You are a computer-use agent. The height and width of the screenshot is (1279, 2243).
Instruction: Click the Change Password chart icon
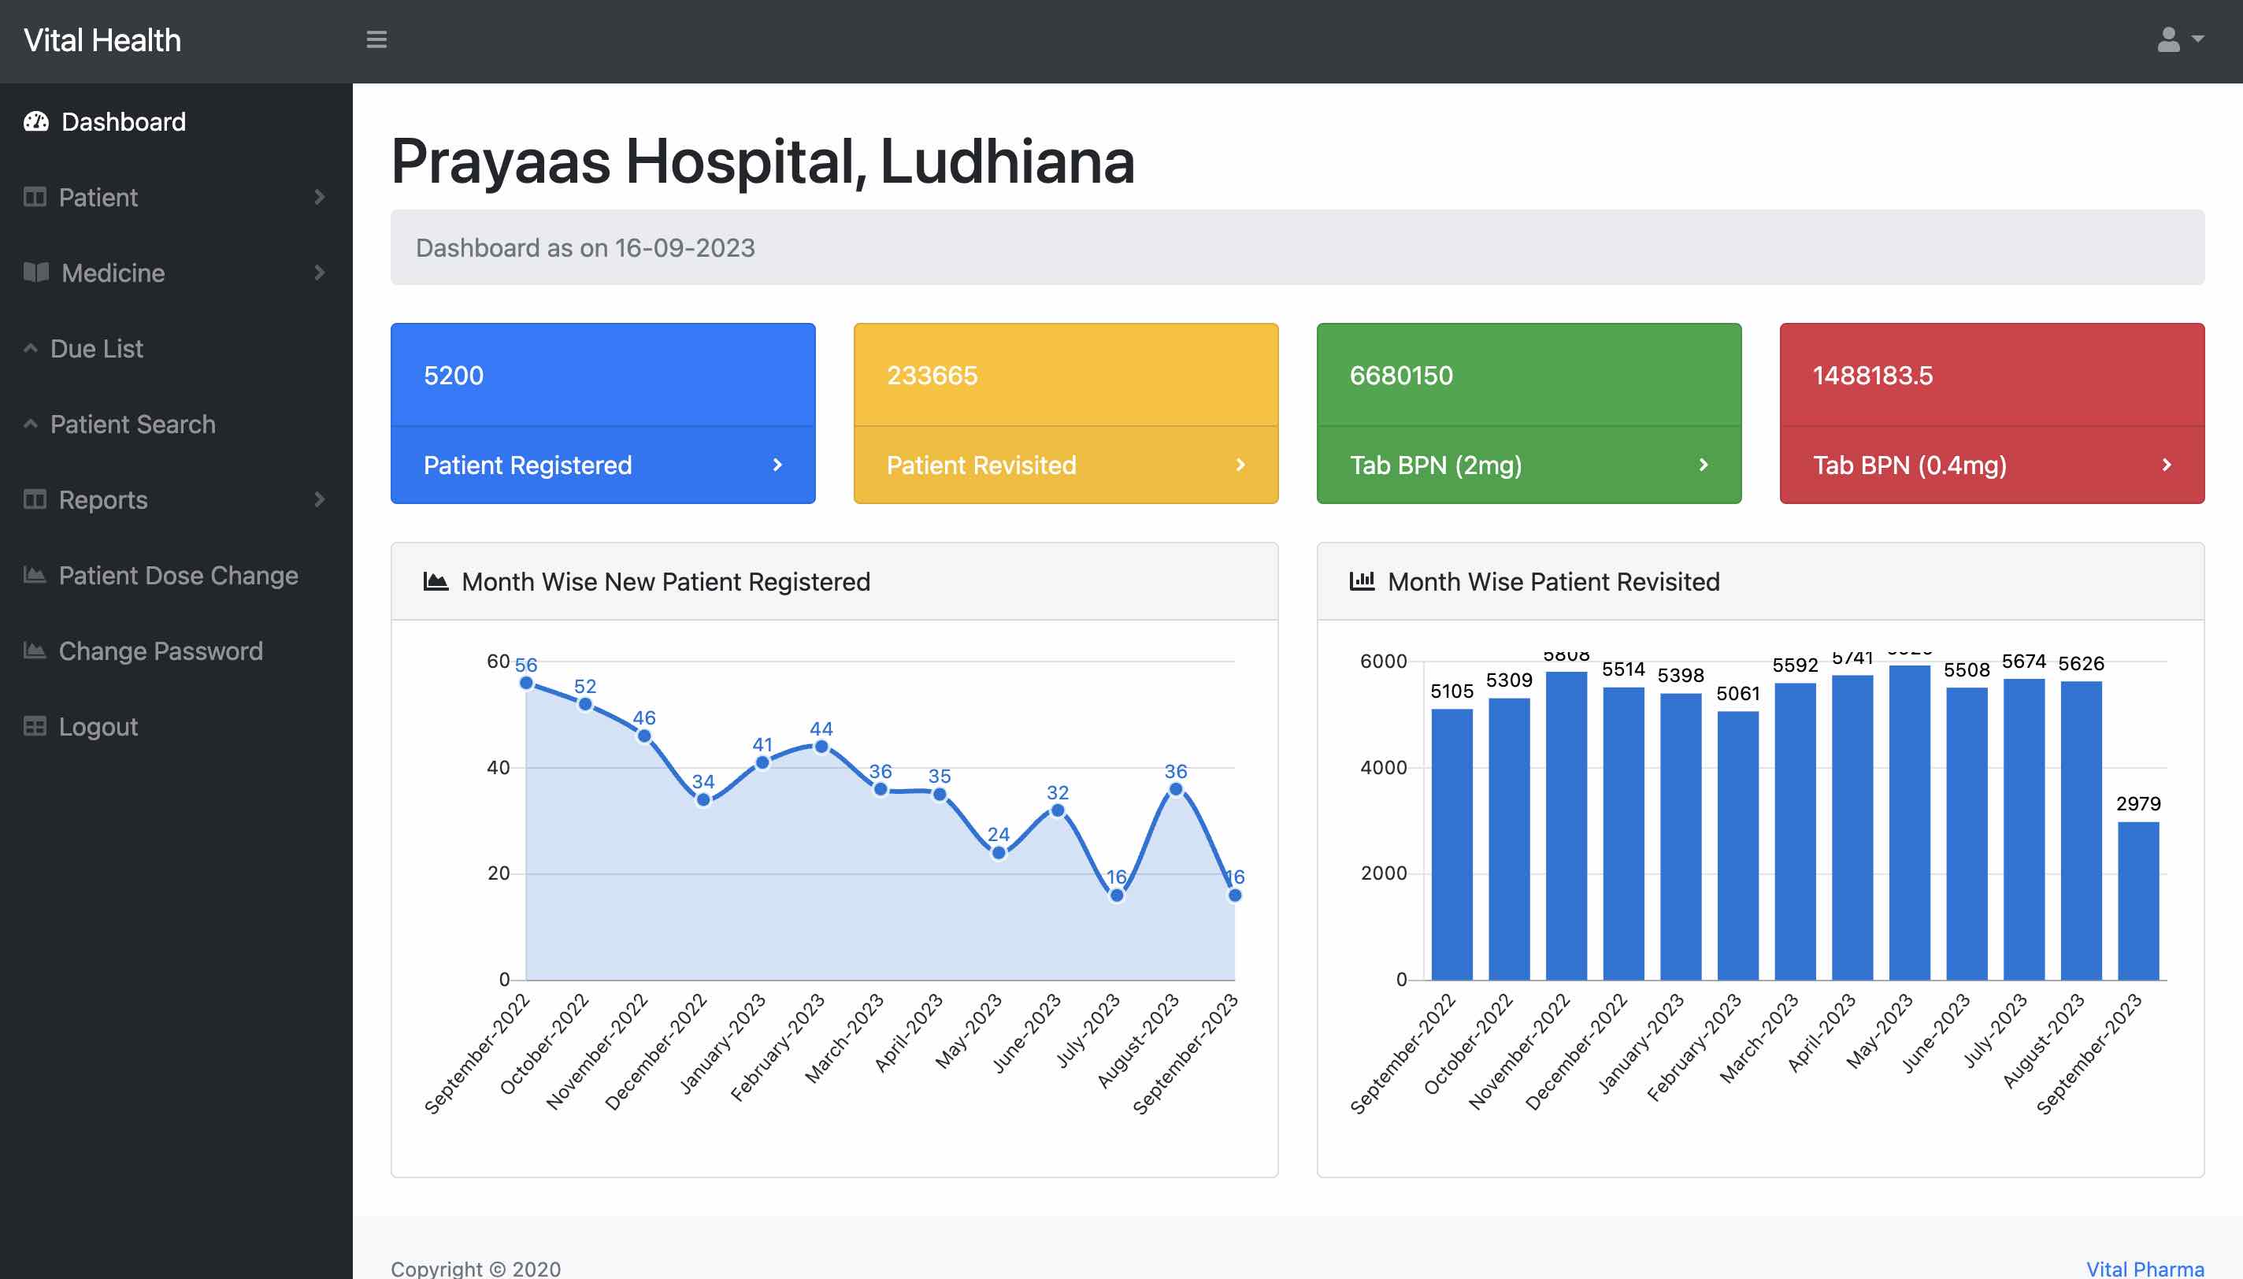point(35,650)
